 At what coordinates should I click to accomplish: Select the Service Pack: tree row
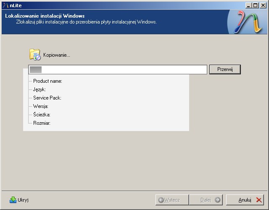(47, 98)
